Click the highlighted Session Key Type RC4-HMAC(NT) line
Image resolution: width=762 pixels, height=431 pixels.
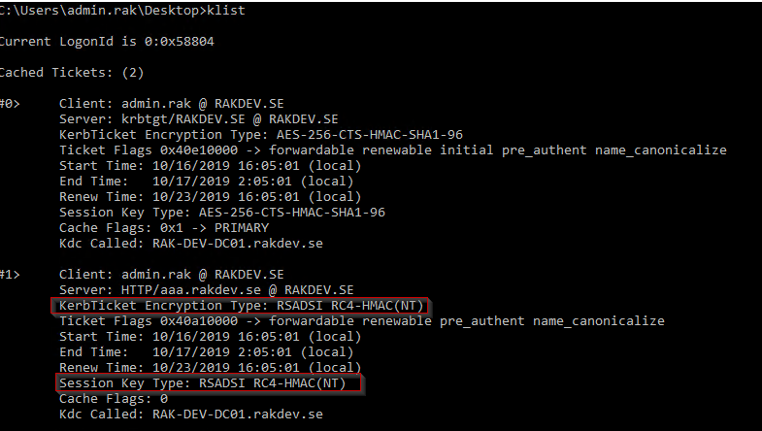pyautogui.click(x=209, y=384)
